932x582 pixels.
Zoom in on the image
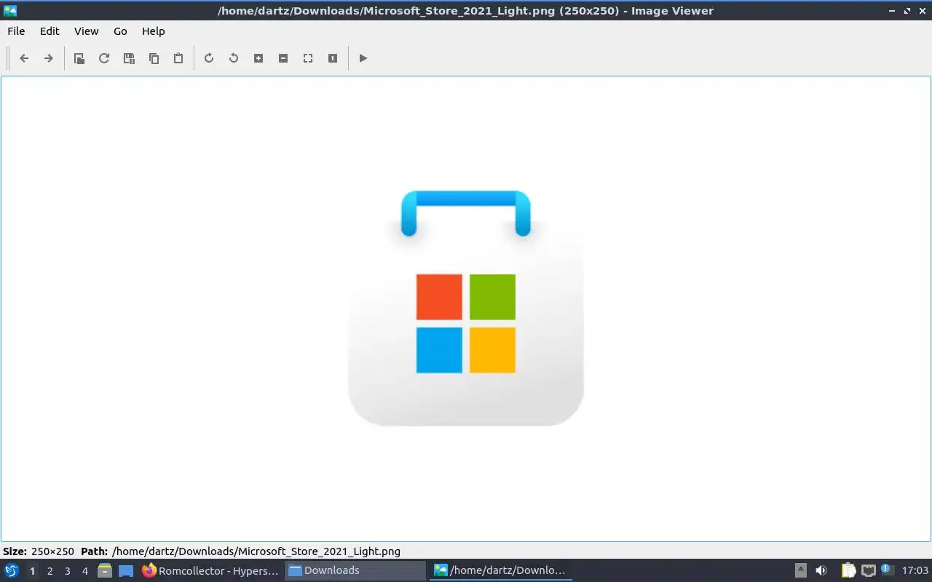258,58
